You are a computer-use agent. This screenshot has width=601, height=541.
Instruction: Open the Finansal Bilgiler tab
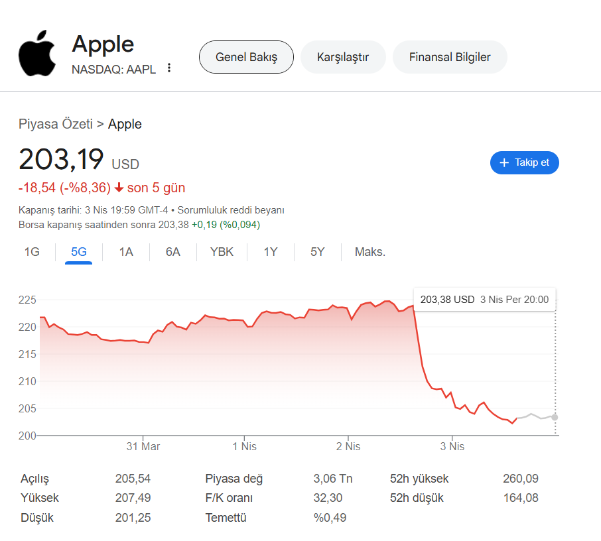pyautogui.click(x=450, y=57)
